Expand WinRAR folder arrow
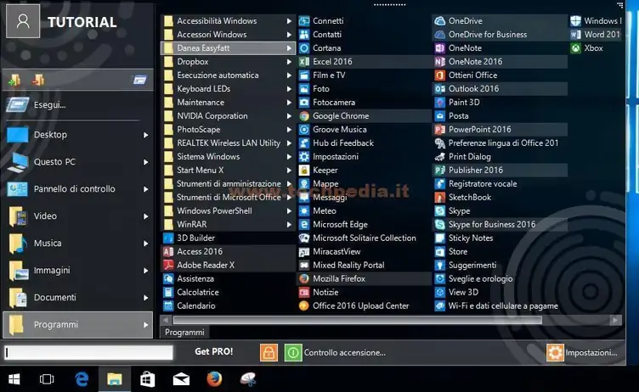This screenshot has height=392, width=639. click(289, 224)
